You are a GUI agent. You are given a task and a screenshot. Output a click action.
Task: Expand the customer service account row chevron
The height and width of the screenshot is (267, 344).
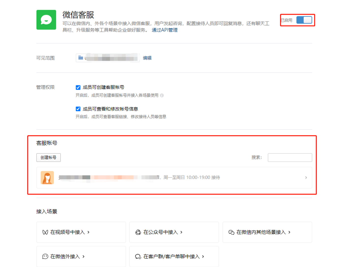pos(306,177)
